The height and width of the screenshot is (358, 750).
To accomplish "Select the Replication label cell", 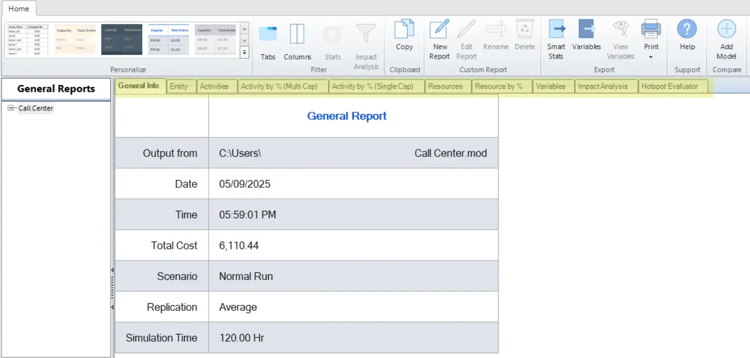I will click(x=162, y=307).
